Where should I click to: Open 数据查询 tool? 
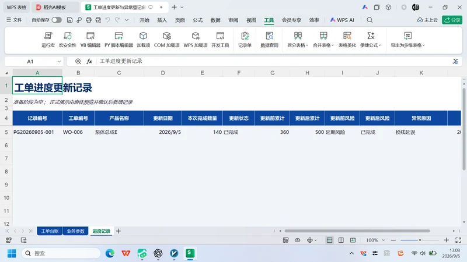click(x=269, y=40)
